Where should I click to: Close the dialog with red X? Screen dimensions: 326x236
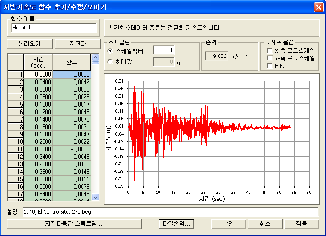pyautogui.click(x=318, y=7)
